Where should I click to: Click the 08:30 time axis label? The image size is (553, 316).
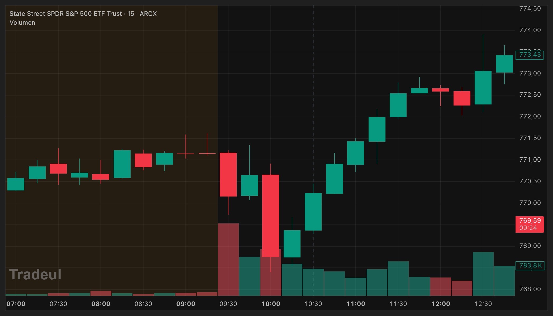143,304
